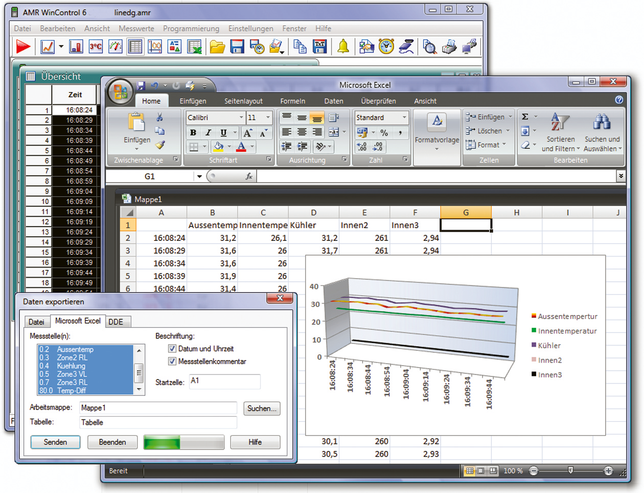Click the Suchen... button
Image resolution: width=644 pixels, height=493 pixels.
point(262,409)
